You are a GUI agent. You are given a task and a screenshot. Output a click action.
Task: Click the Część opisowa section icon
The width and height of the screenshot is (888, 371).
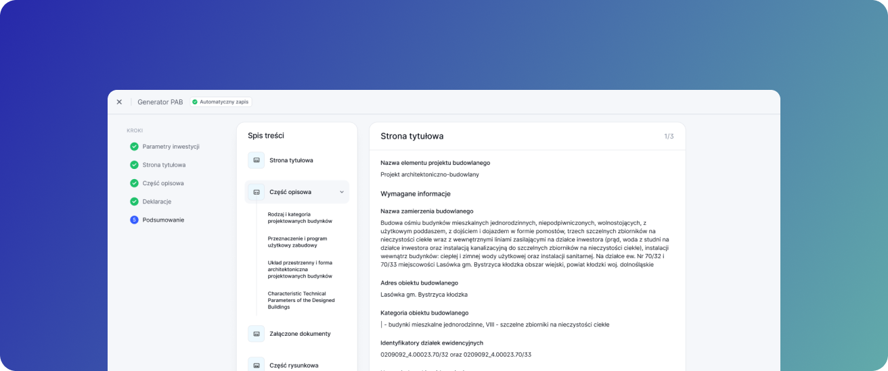click(256, 192)
